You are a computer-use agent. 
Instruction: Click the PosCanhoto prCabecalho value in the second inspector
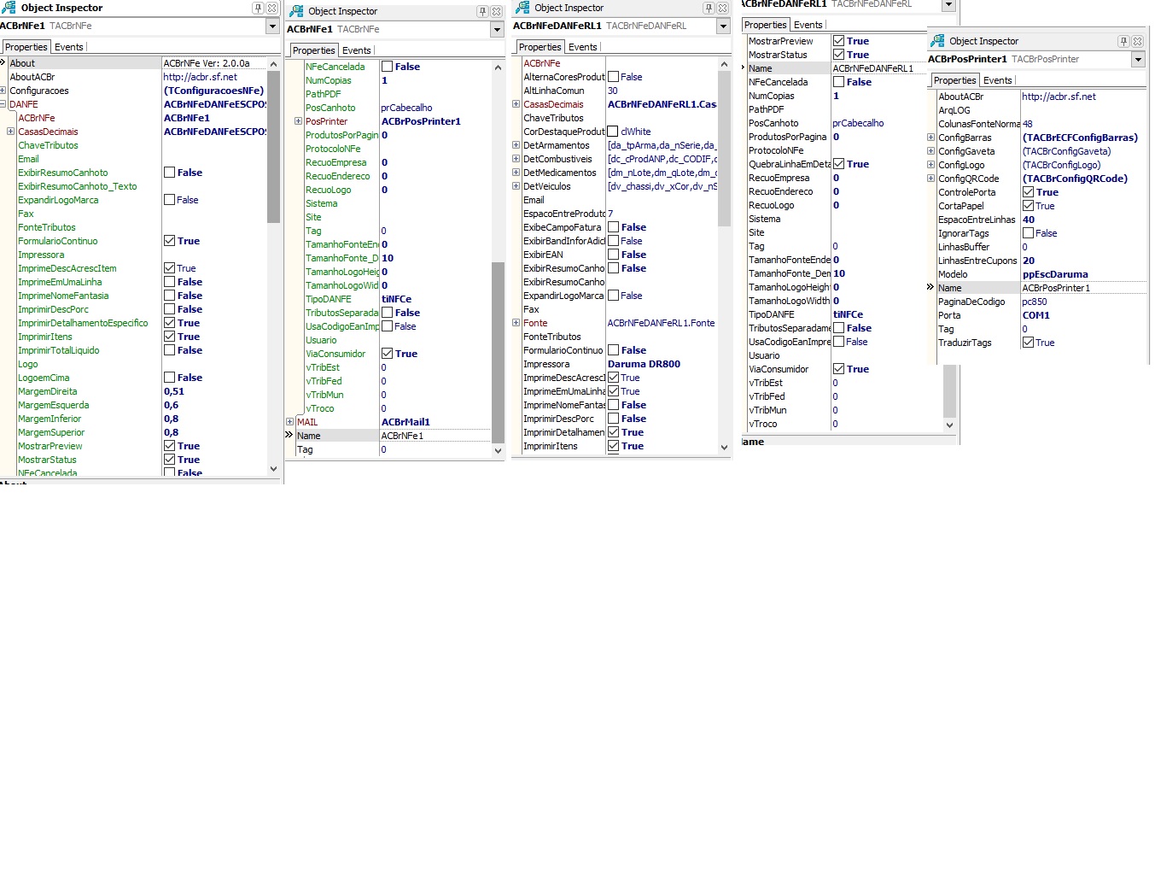coord(406,108)
